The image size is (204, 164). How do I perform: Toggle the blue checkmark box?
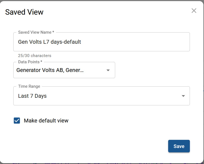coord(17,121)
